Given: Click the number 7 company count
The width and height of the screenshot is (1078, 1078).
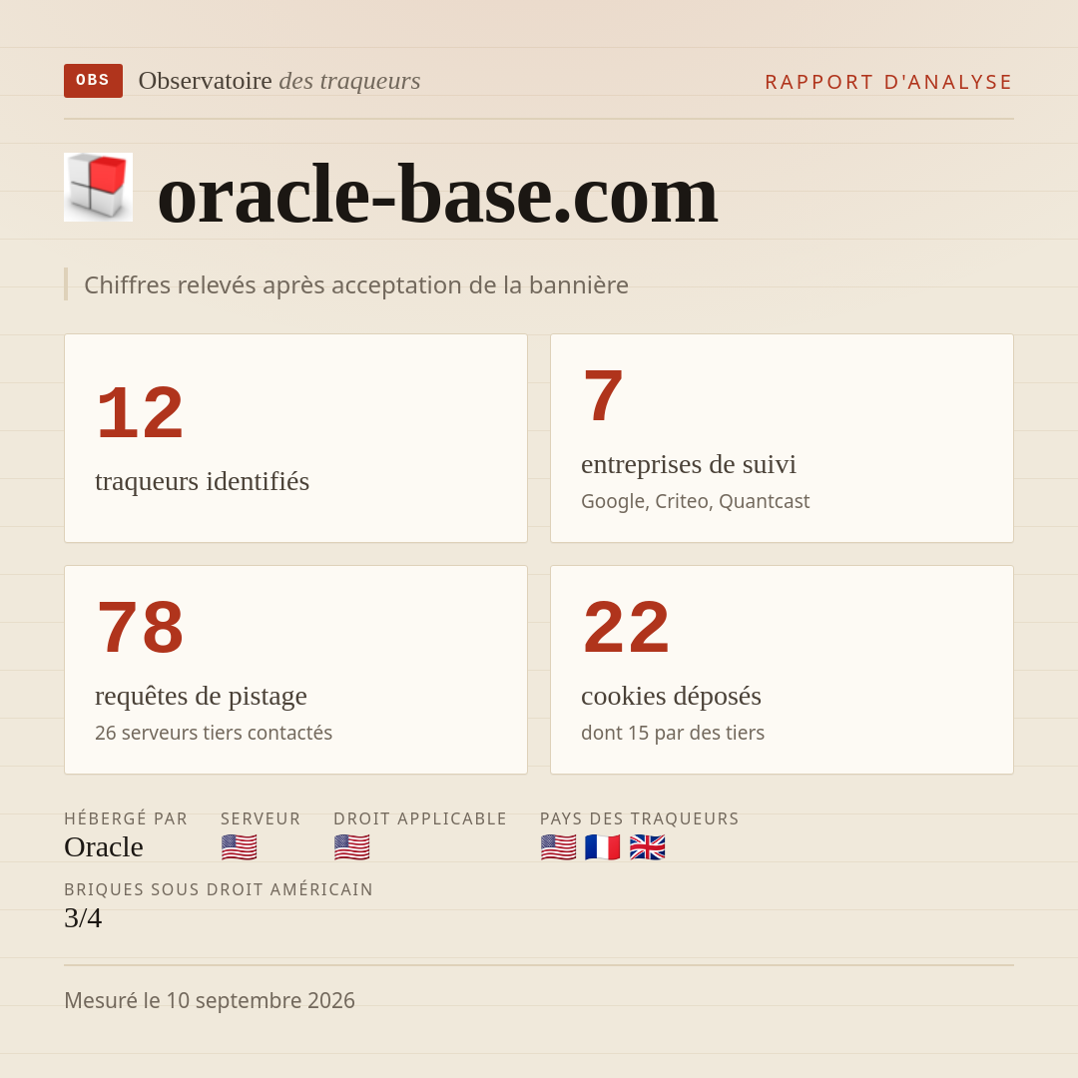Looking at the screenshot, I should tap(603, 396).
